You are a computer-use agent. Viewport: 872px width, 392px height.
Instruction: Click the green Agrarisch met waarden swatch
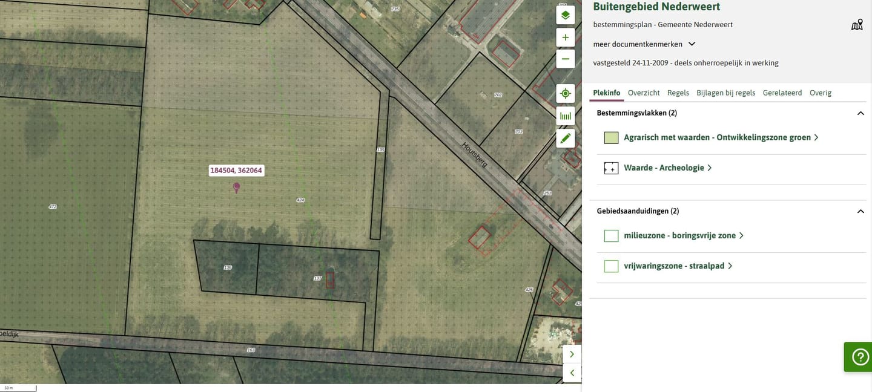pyautogui.click(x=611, y=138)
